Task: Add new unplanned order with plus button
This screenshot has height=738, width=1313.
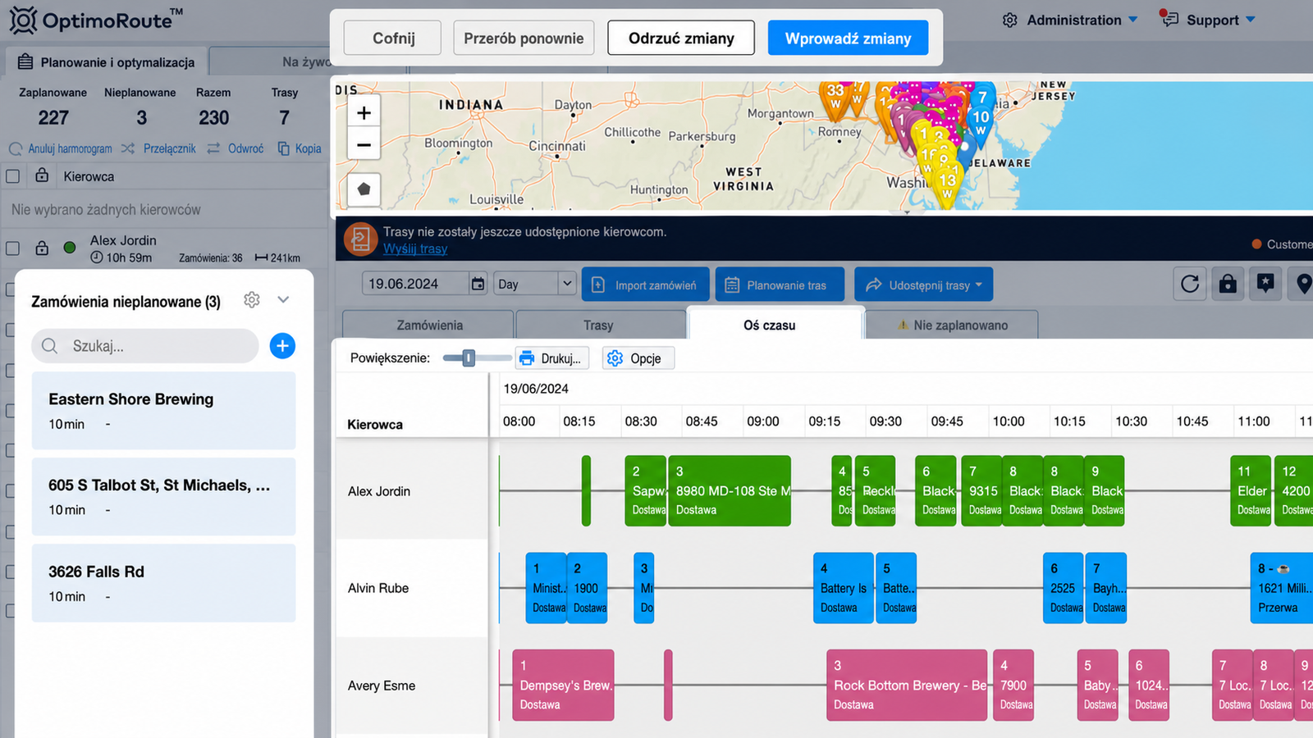Action: pos(282,346)
